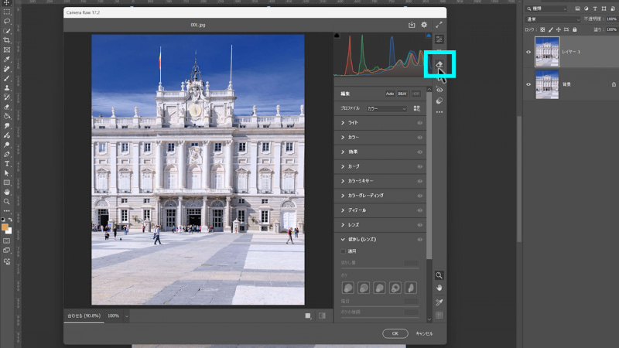This screenshot has width=619, height=348.
Task: Toggle the color sampler eyedropper in Camera Raw
Action: (x=439, y=302)
